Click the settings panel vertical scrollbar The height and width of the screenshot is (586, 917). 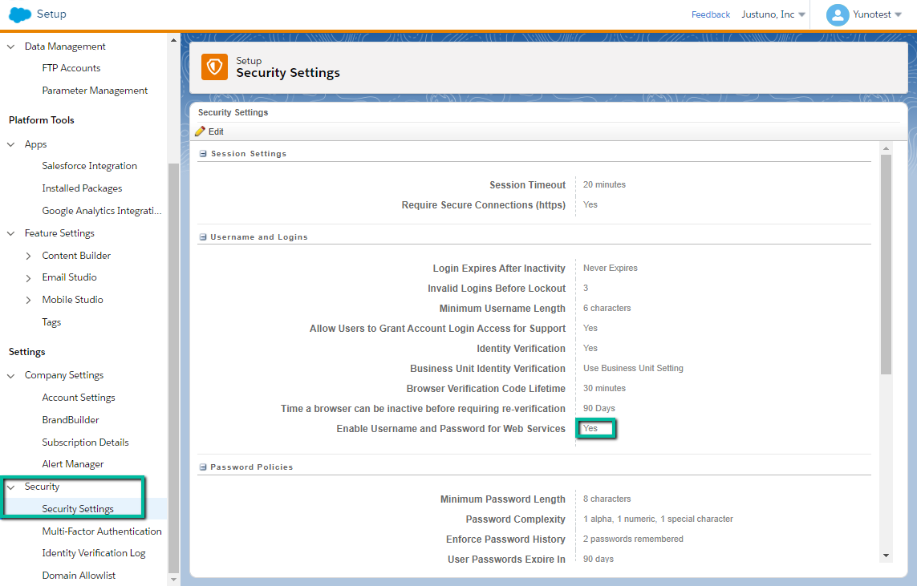886,265
